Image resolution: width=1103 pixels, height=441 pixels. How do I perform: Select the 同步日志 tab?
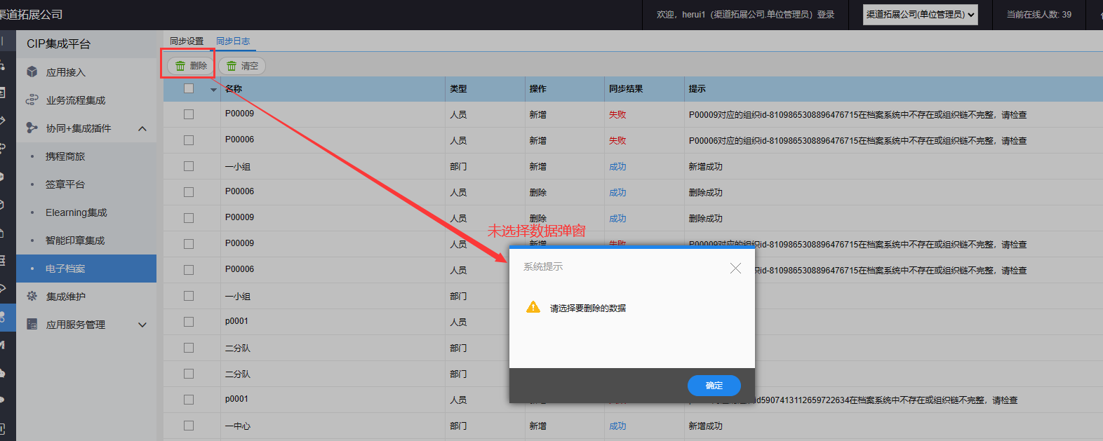pos(233,41)
